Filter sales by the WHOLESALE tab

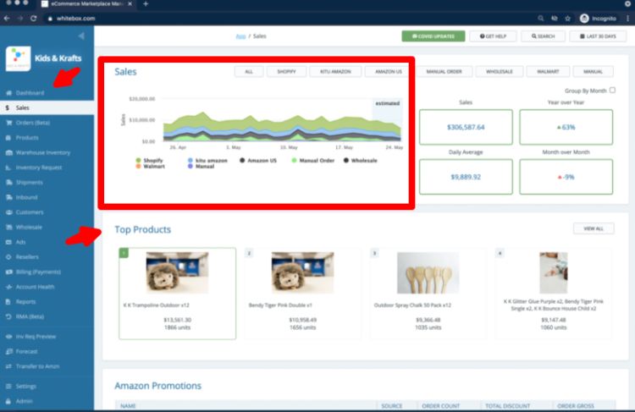pos(500,72)
